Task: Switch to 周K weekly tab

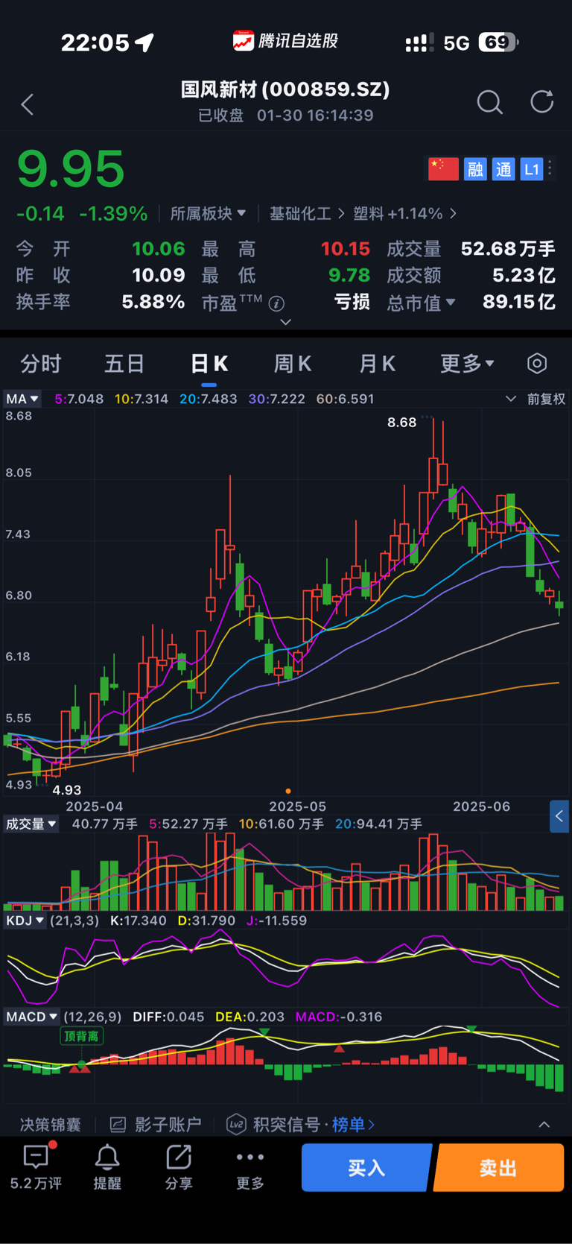Action: 293,364
